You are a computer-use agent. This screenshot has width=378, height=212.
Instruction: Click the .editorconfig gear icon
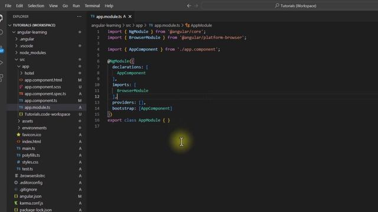(x=16, y=183)
